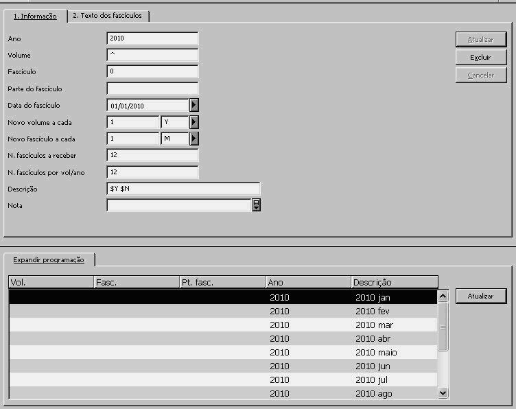The image size is (516, 409).
Task: Click the Vol. column header
Action: pyautogui.click(x=51, y=282)
